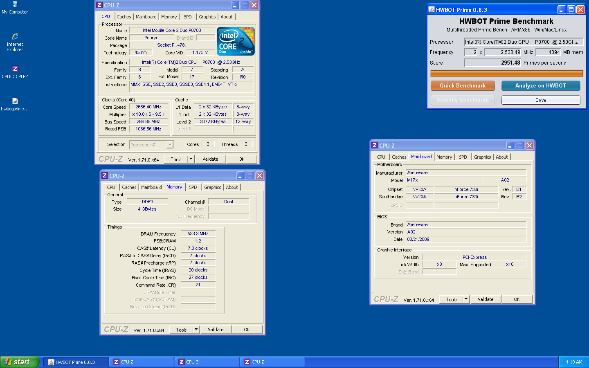The image size is (589, 368).
Task: Open My Computer desktop icon
Action: point(15,7)
